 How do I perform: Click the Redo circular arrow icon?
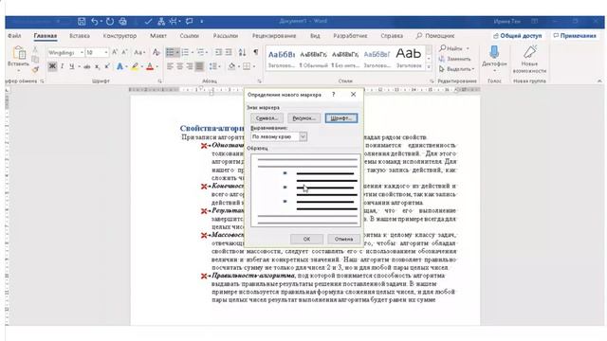pos(110,21)
